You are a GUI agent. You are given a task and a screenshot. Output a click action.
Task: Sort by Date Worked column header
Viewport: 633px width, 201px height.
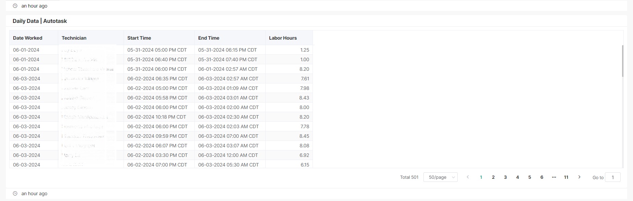pyautogui.click(x=28, y=38)
